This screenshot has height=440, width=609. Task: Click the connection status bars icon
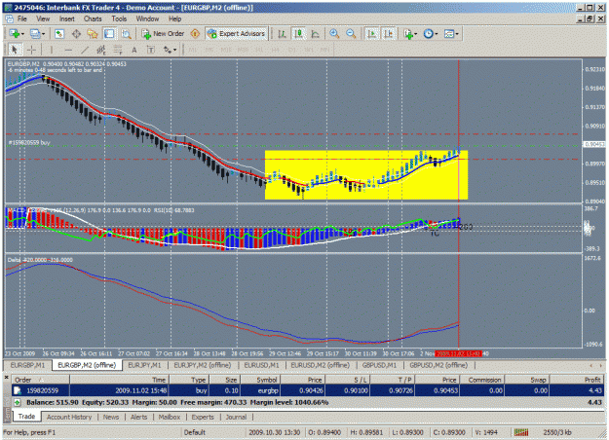coord(521,432)
